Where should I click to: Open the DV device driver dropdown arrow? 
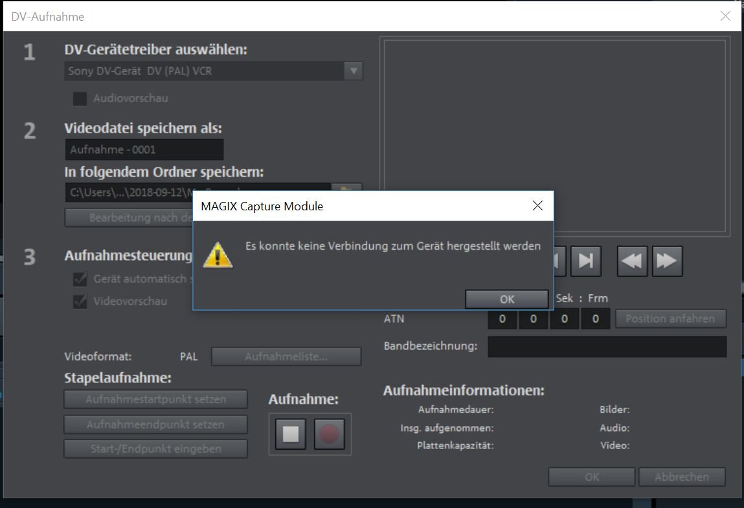click(354, 71)
